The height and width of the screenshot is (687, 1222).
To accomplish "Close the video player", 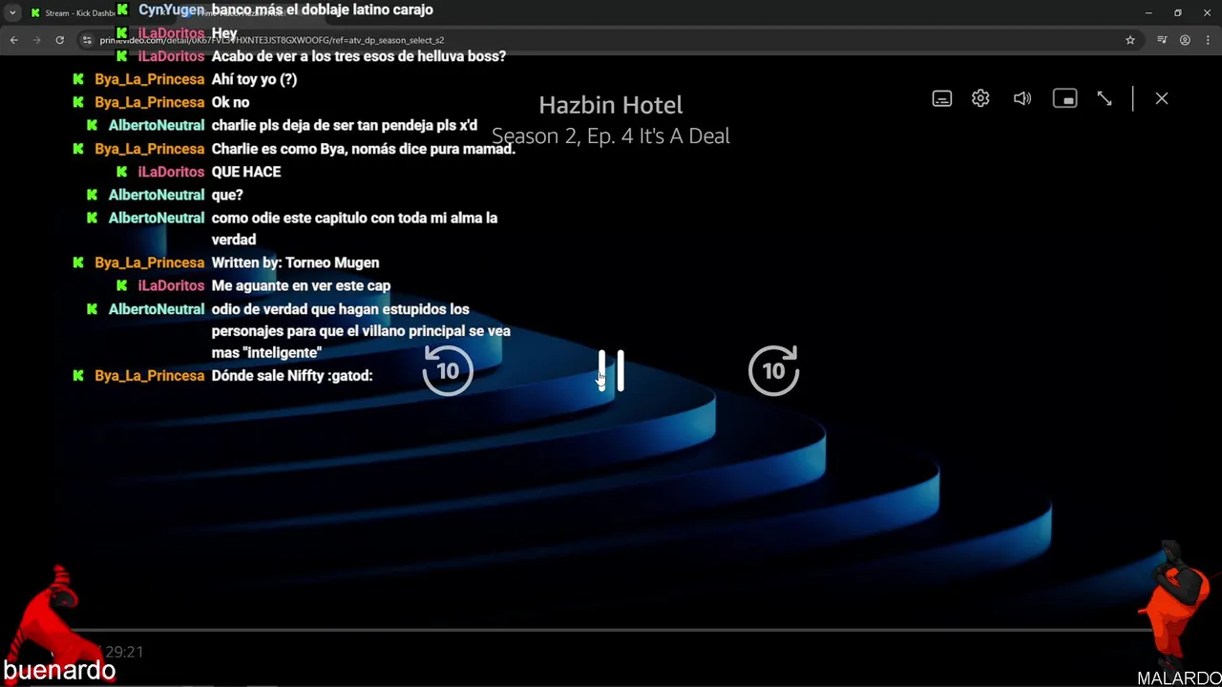I will 1162,98.
